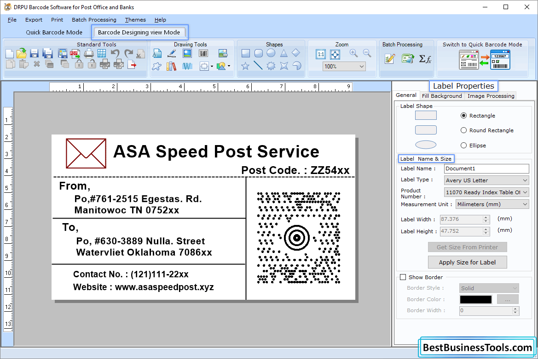Select the Signature pen drawing tool
The image size is (538, 359).
coord(172,53)
